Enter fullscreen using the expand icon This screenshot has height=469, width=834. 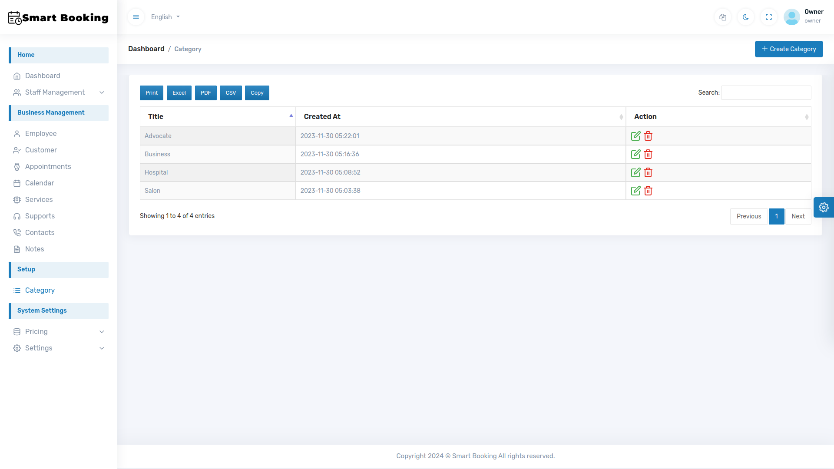pos(768,17)
